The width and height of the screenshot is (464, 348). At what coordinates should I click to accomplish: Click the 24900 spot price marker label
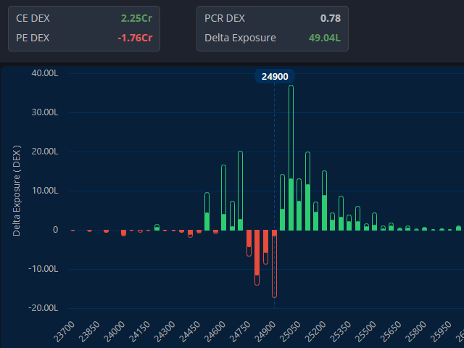[275, 76]
